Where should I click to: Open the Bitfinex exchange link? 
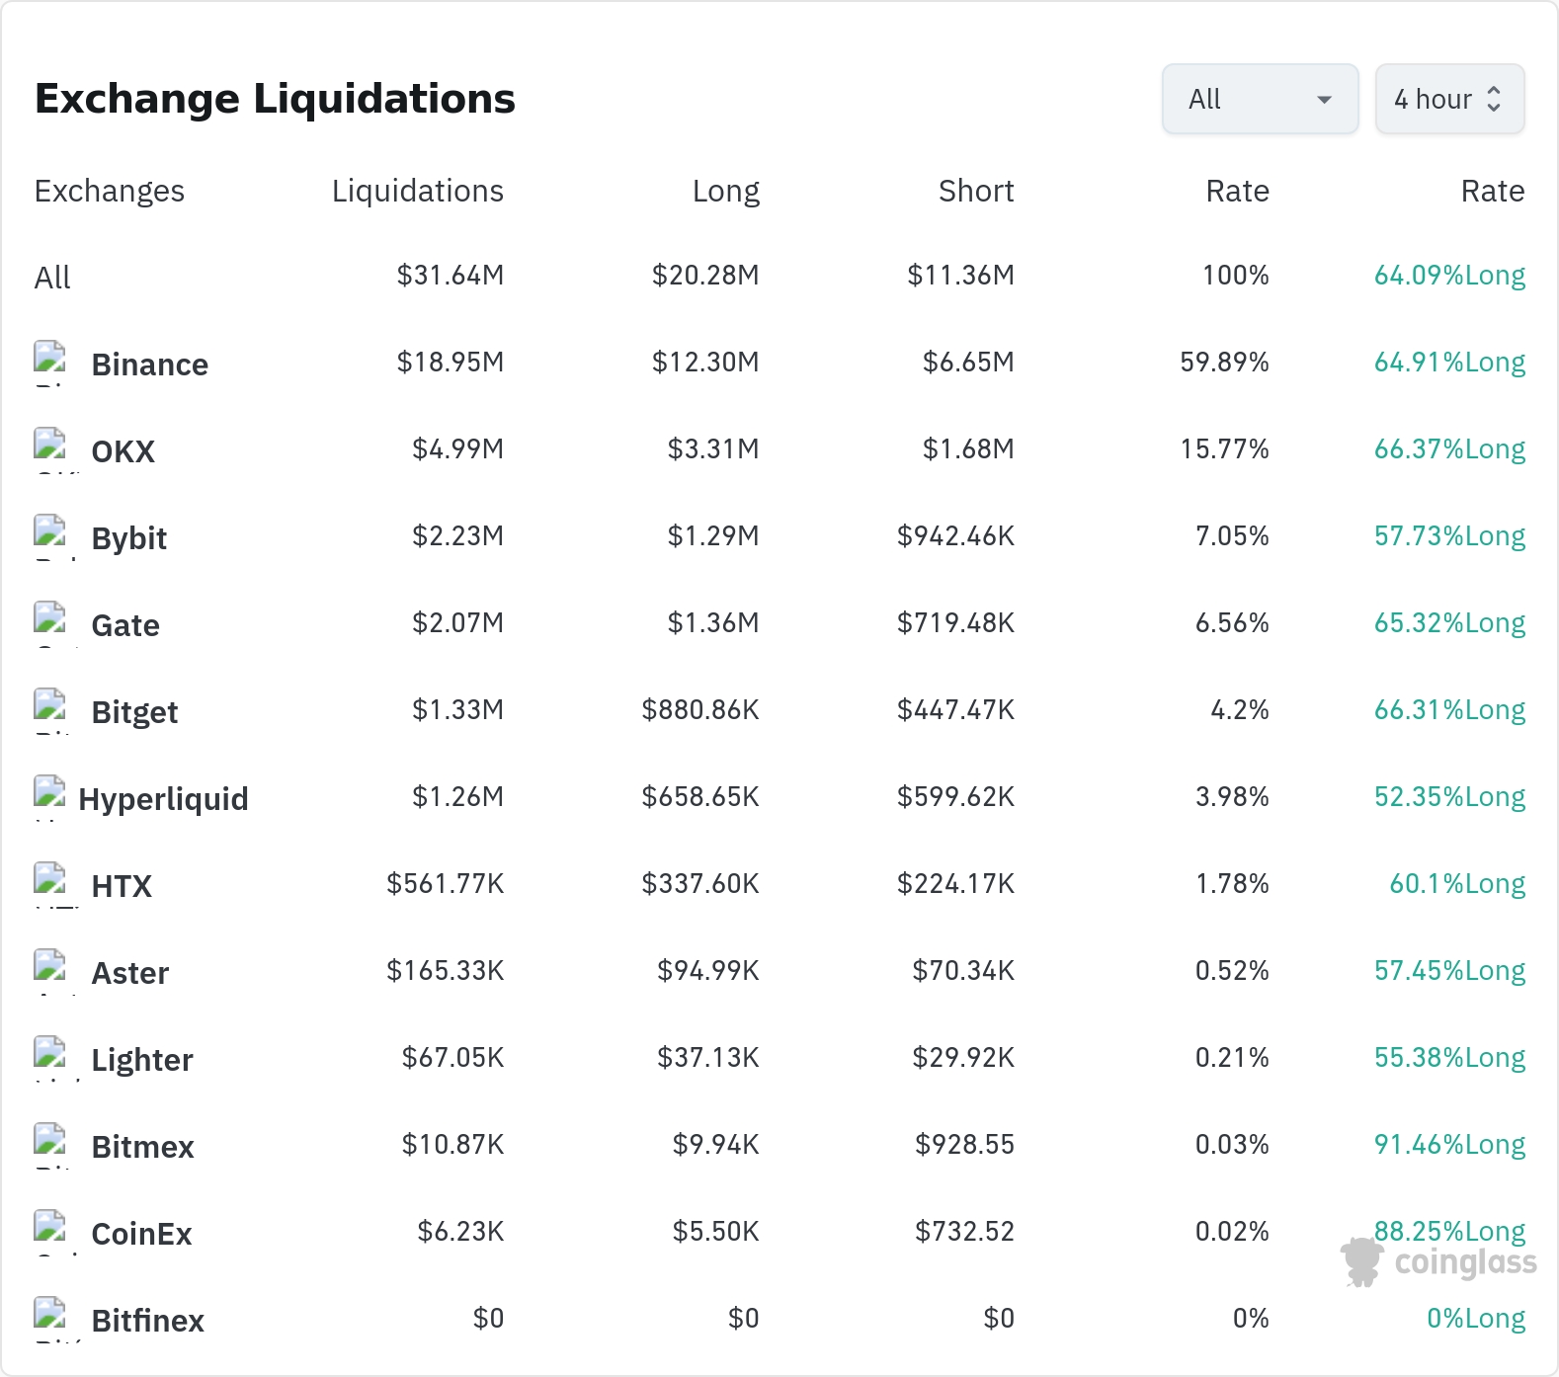[147, 1321]
